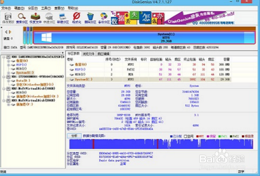Select HD1:ST2000DM001 disk label in tree

38,76
